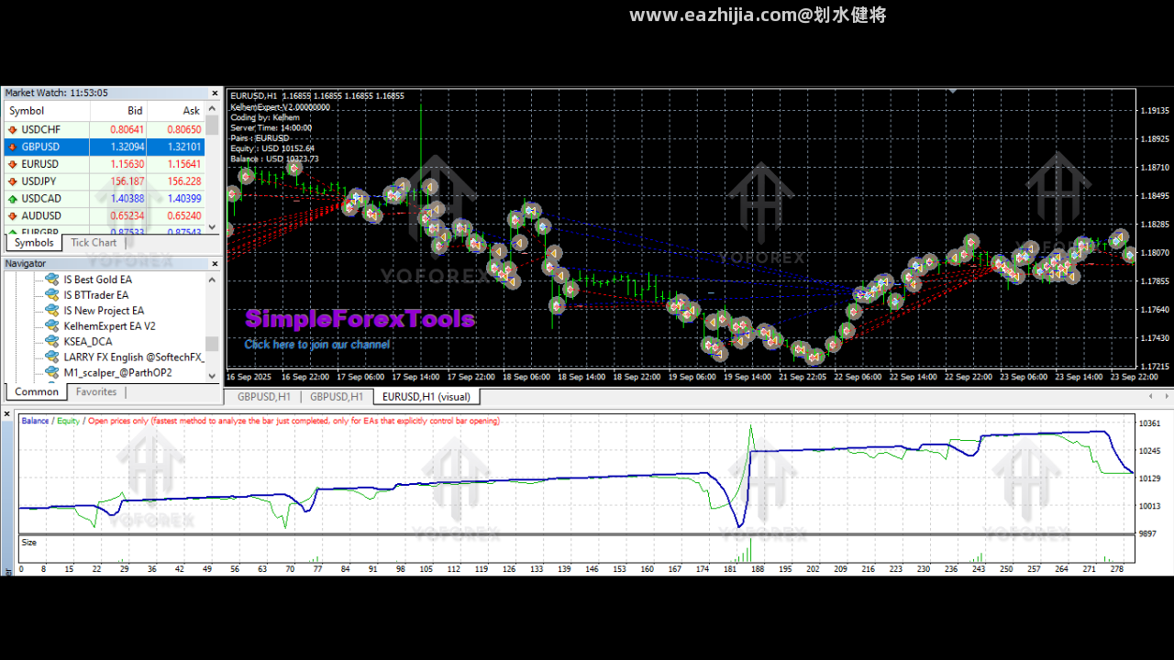Click the green 'Equity' graph legend
The image size is (1174, 660).
tap(68, 421)
